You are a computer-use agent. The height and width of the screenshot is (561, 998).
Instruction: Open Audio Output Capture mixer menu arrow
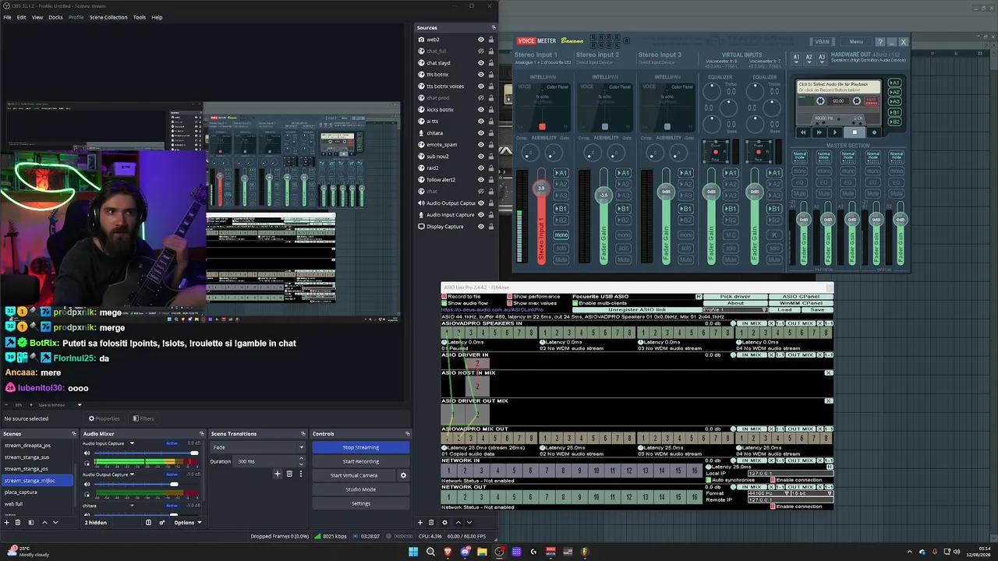point(132,475)
